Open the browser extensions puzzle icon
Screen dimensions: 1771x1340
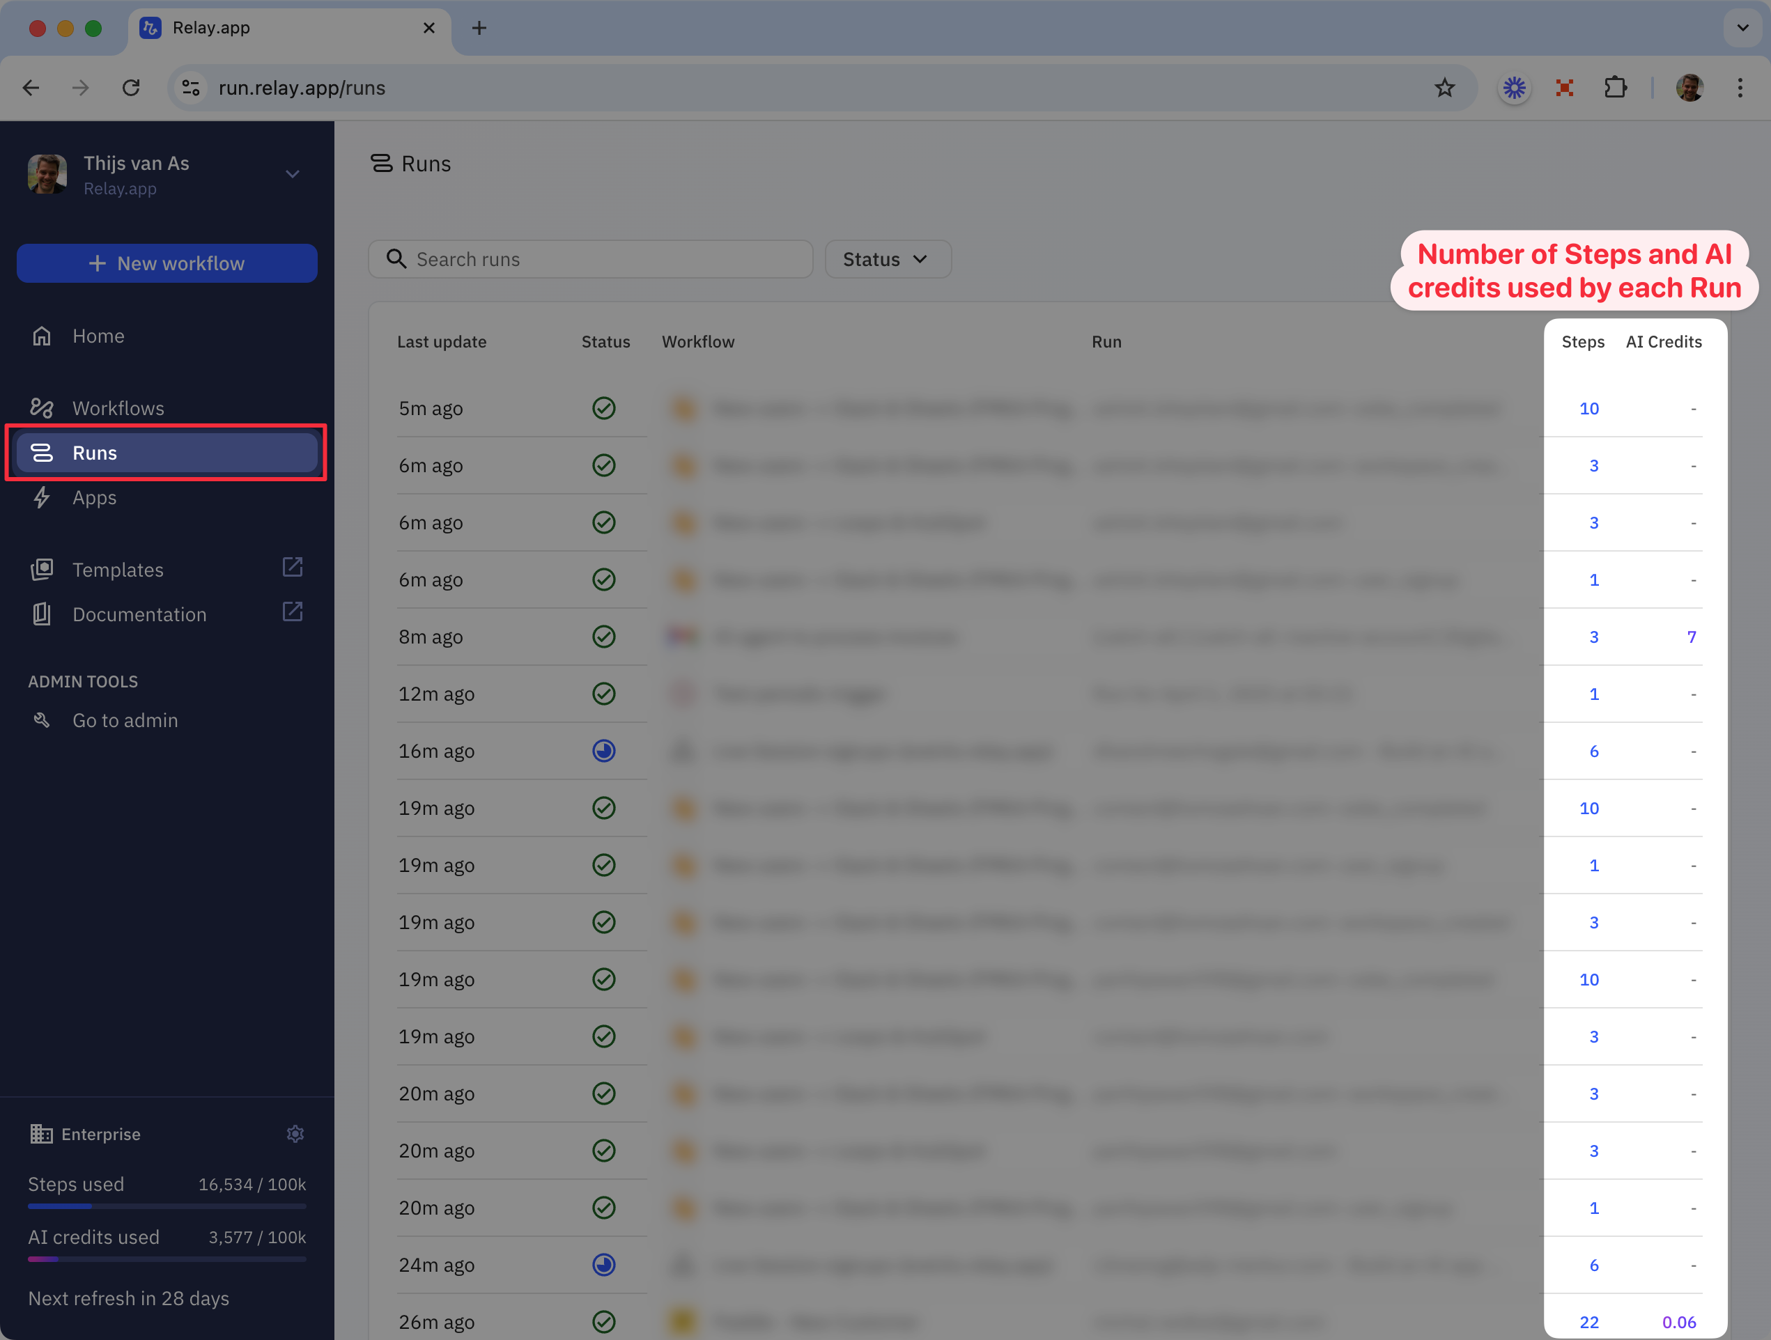(1615, 88)
